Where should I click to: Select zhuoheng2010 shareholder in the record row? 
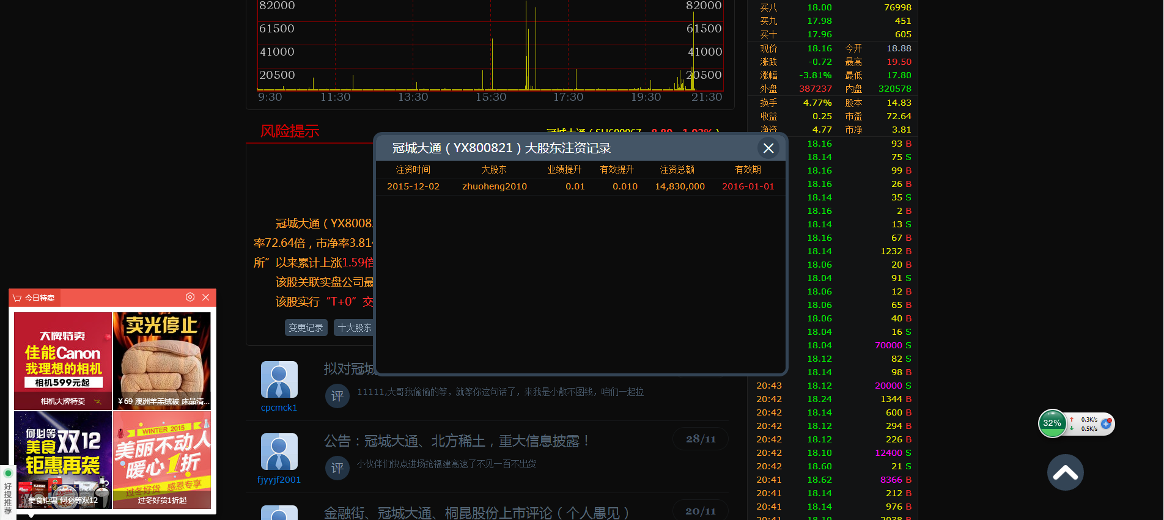(x=494, y=186)
